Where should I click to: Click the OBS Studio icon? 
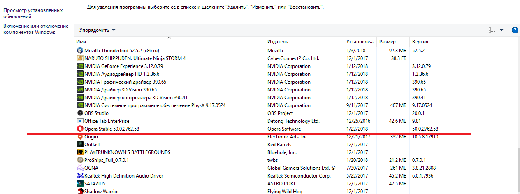click(x=80, y=113)
